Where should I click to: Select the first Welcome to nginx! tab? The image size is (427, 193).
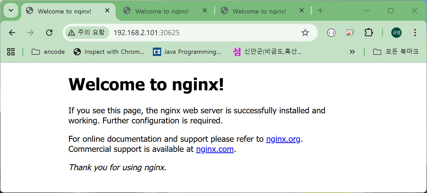coord(68,11)
